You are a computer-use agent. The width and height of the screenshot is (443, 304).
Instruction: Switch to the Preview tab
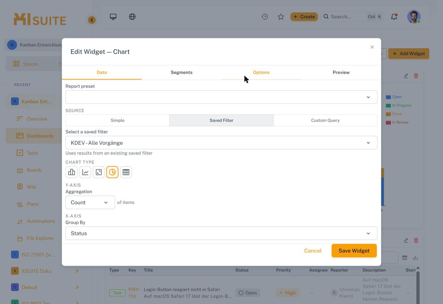[x=341, y=72]
